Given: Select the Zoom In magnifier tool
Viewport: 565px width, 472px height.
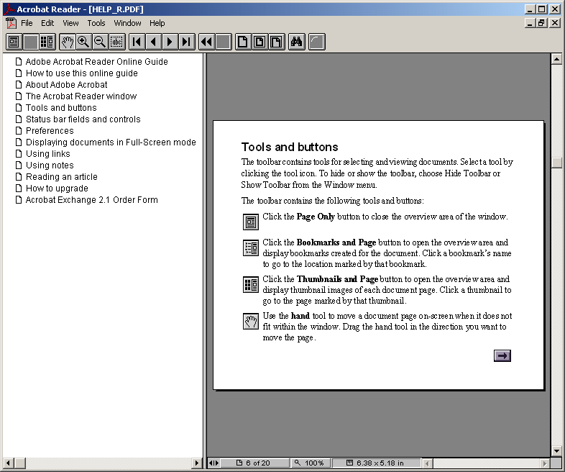Looking at the screenshot, I should click(83, 42).
